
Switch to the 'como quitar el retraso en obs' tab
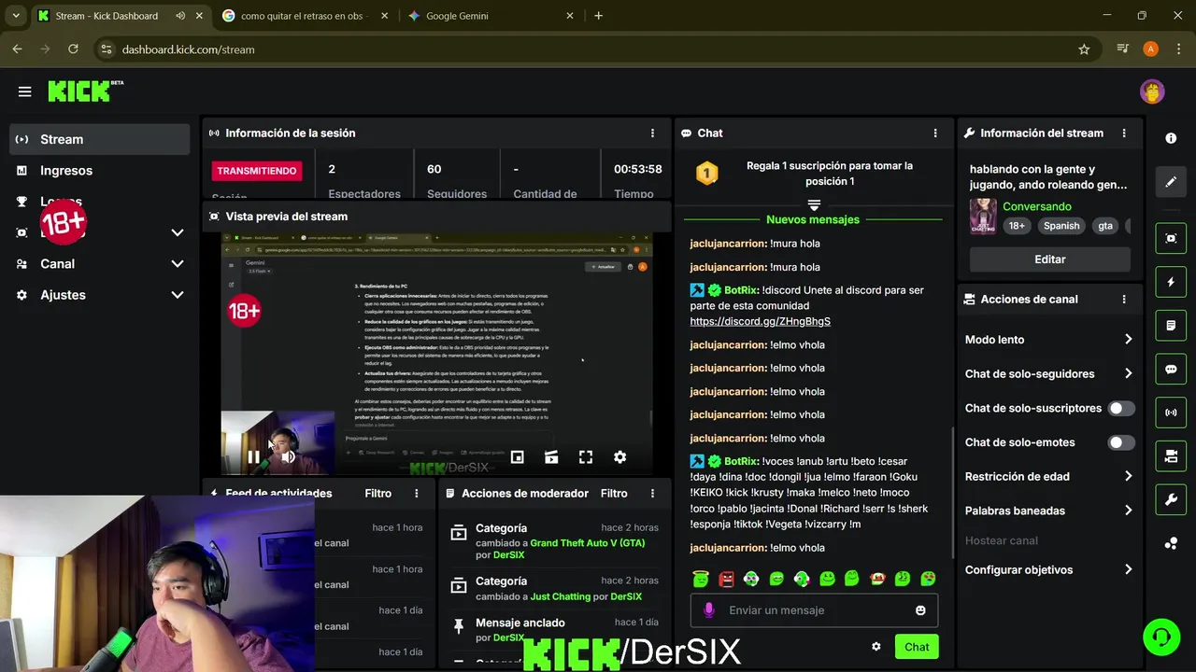tap(303, 16)
